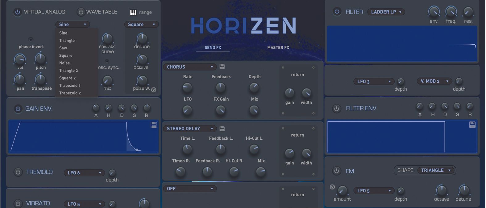Switch to the SEND FX tab
The image size is (486, 208).
(x=213, y=48)
